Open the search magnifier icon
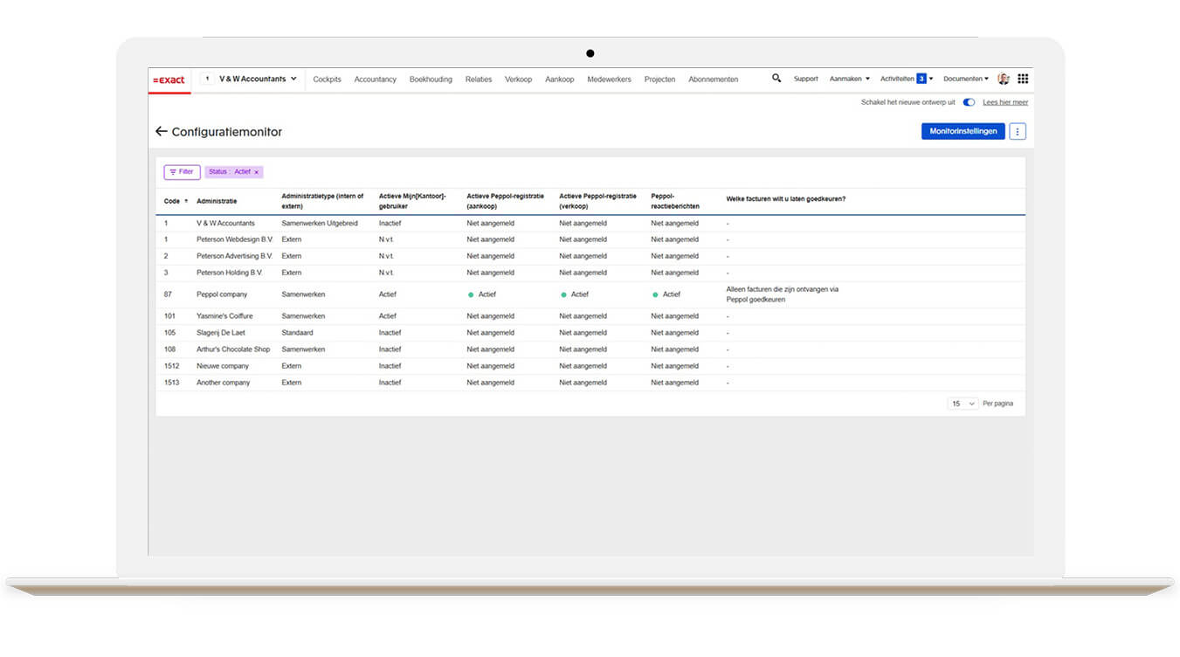This screenshot has width=1180, height=657. (776, 79)
